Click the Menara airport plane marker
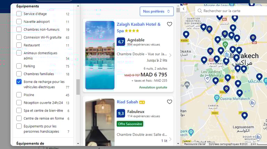The height and width of the screenshot is (149, 267). pyautogui.click(x=207, y=78)
